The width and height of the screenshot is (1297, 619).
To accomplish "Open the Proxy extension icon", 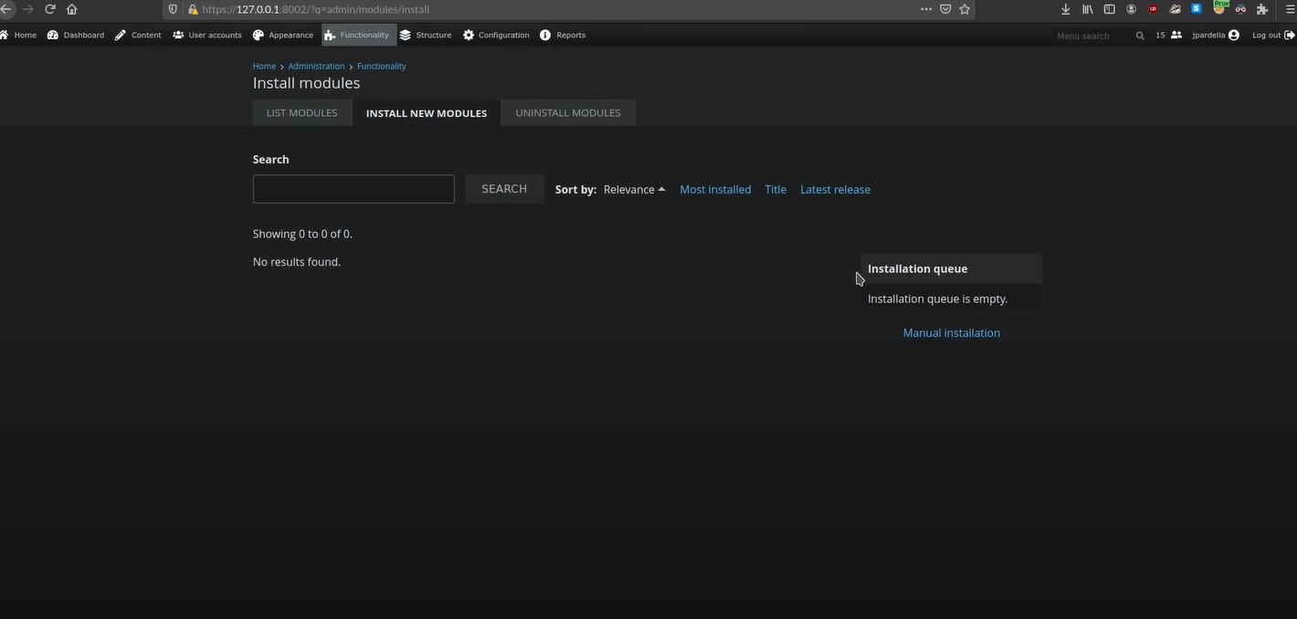I will tap(1219, 7).
